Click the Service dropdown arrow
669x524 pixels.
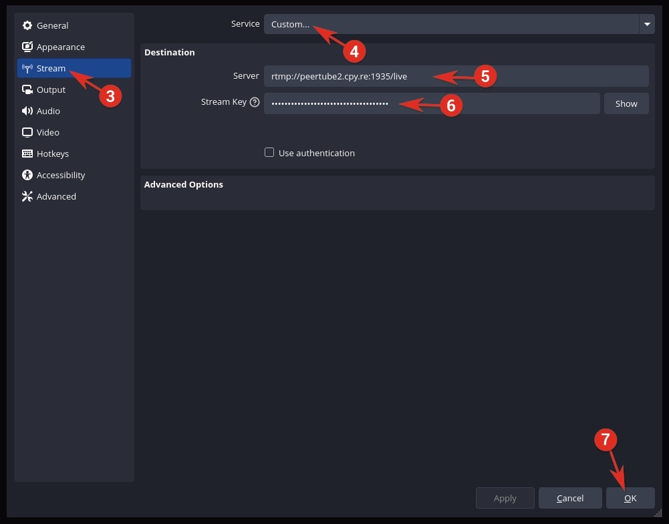(x=646, y=24)
